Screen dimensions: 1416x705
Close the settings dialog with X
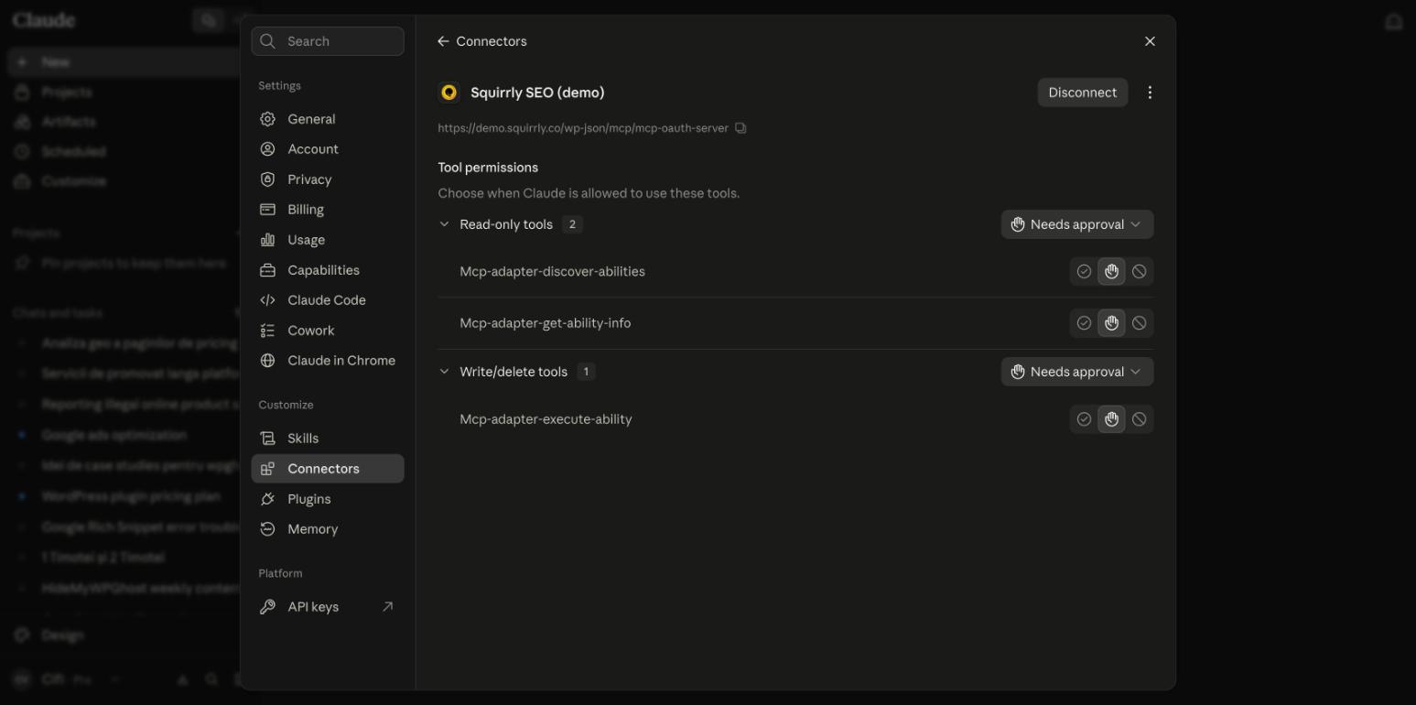click(1150, 41)
